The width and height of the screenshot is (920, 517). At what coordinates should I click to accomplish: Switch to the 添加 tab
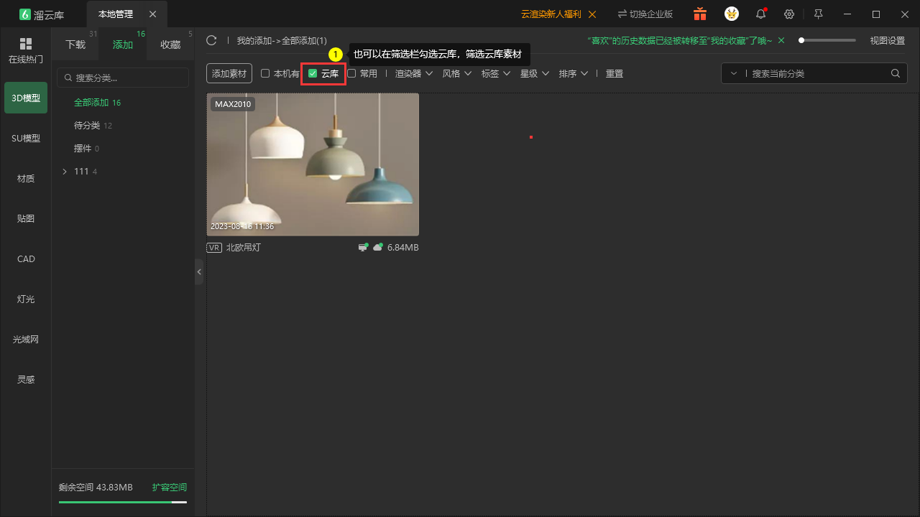tap(123, 45)
